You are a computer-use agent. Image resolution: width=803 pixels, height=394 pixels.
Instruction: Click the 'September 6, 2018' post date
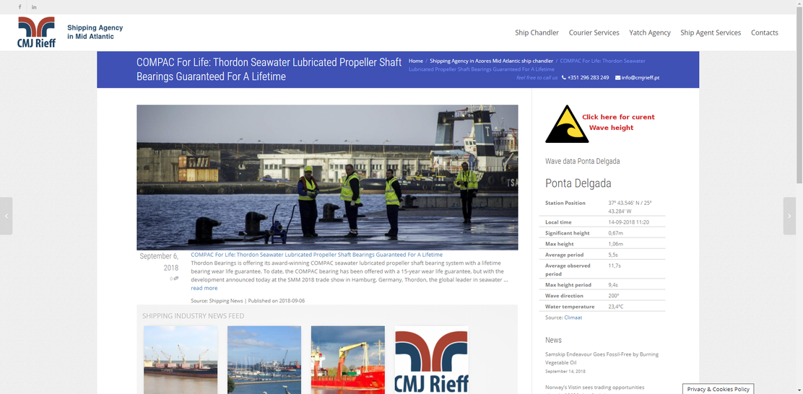(x=160, y=261)
